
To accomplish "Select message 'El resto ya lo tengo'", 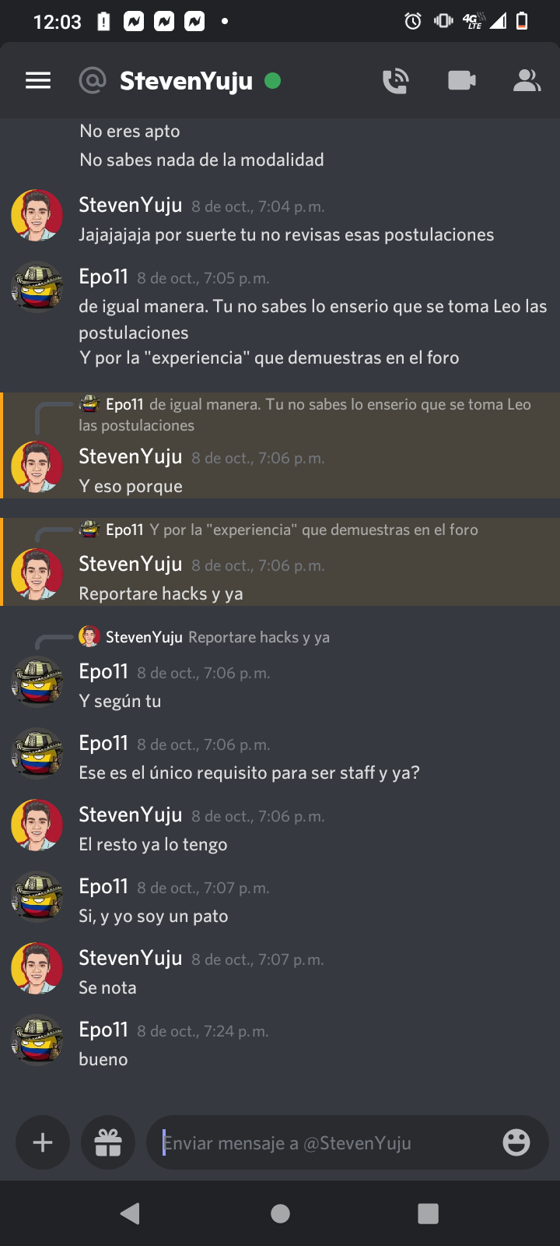I will [153, 844].
